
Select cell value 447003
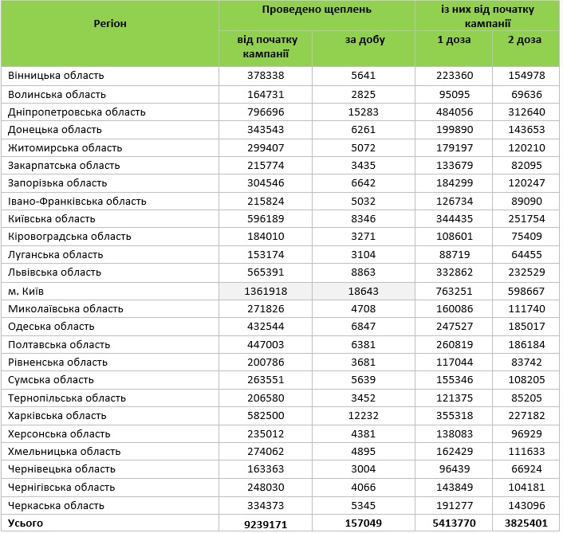pyautogui.click(x=266, y=345)
